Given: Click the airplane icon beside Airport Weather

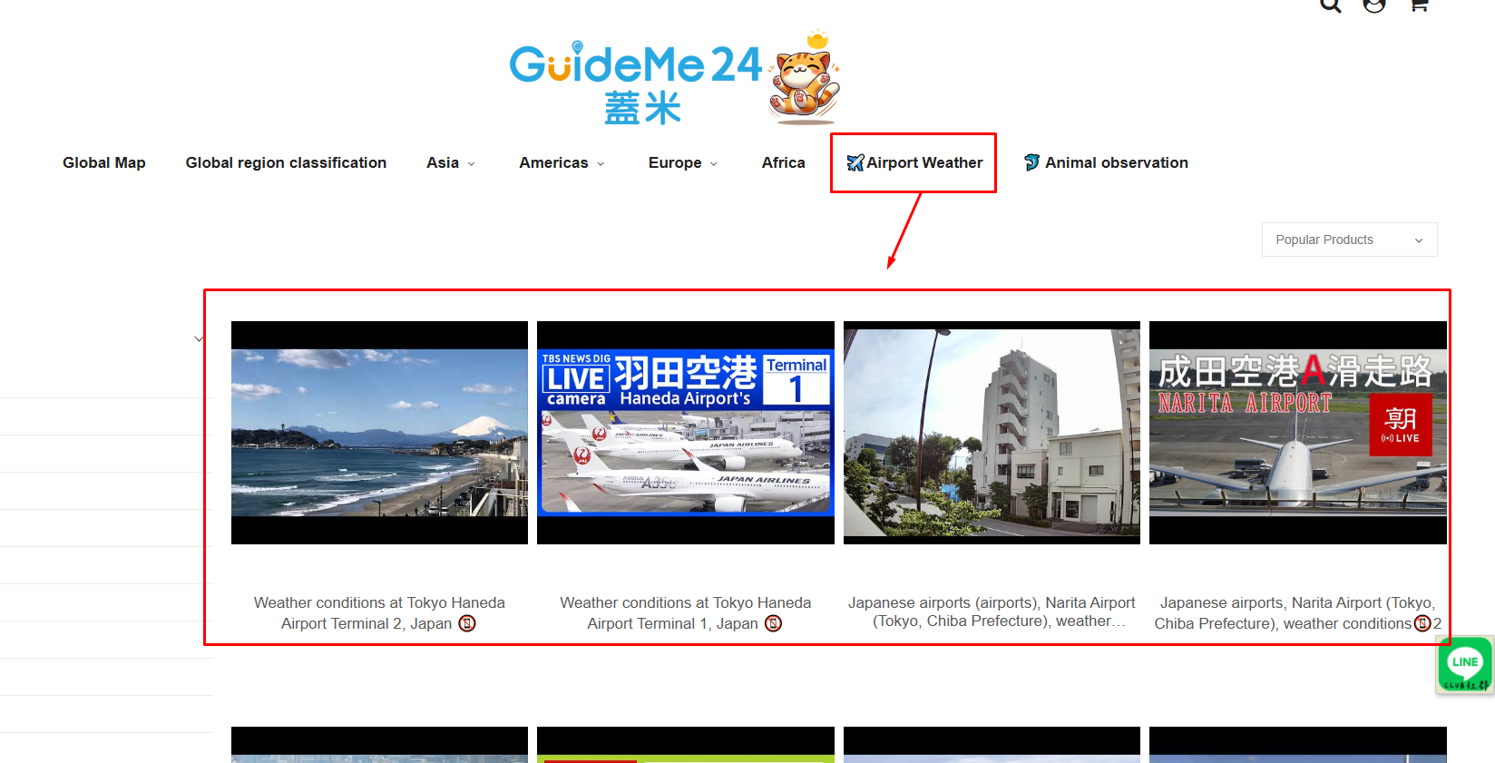Looking at the screenshot, I should 855,162.
